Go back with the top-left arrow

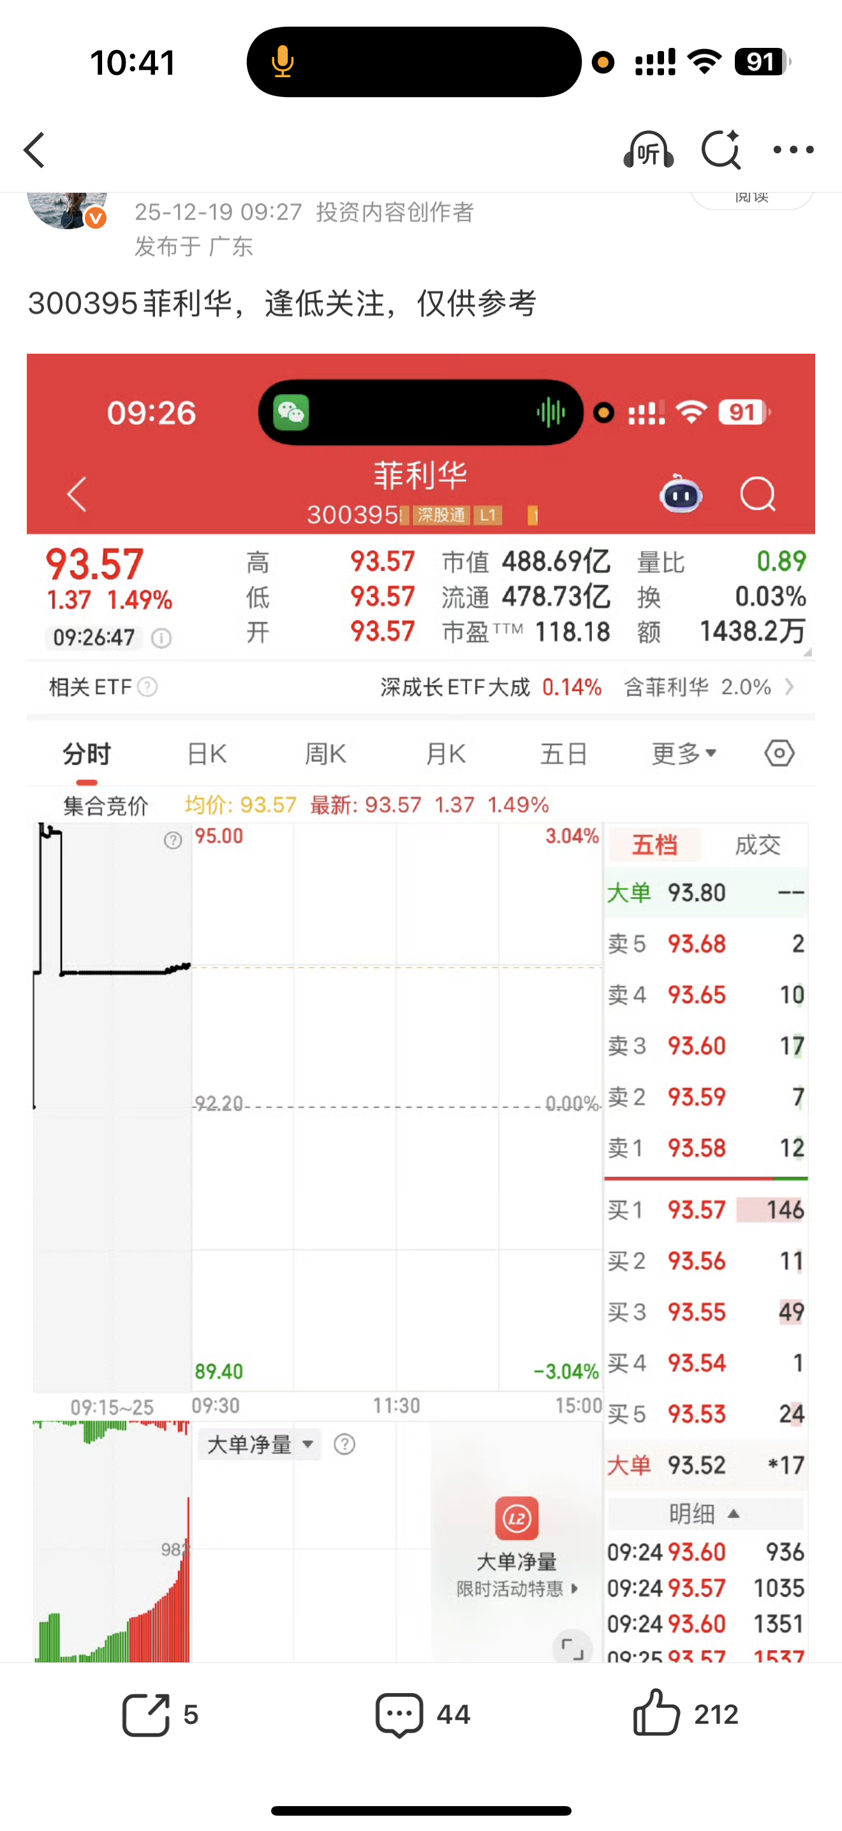point(34,150)
